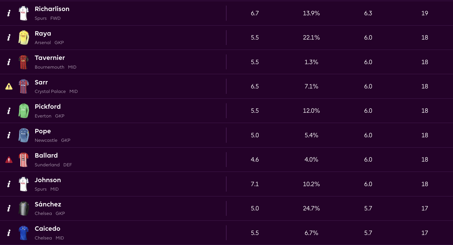The image size is (453, 245).
Task: Click yellow warning icon for Sarr
Action: point(9,86)
